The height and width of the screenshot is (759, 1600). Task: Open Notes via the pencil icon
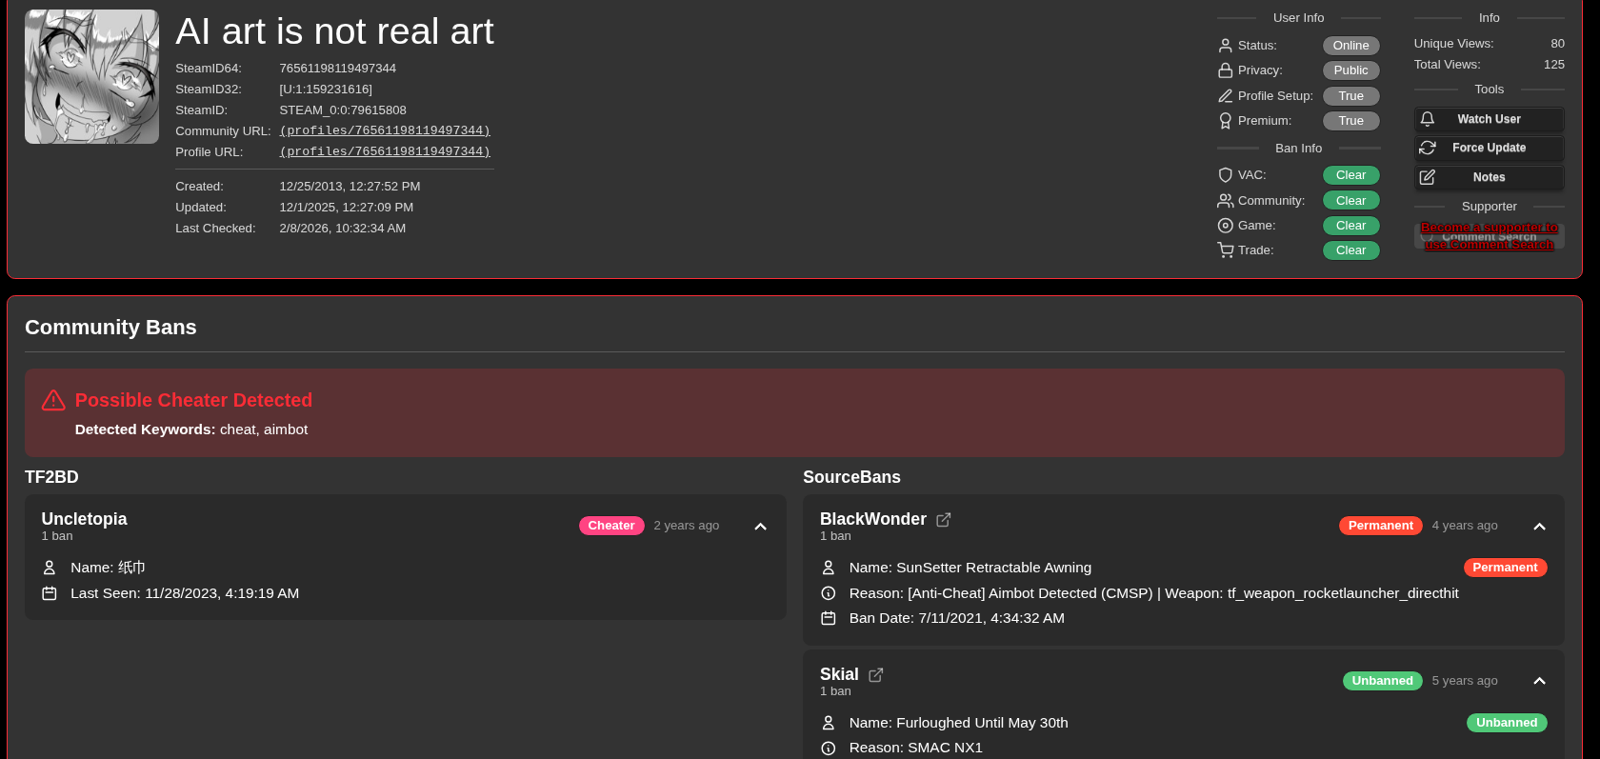coord(1427,177)
